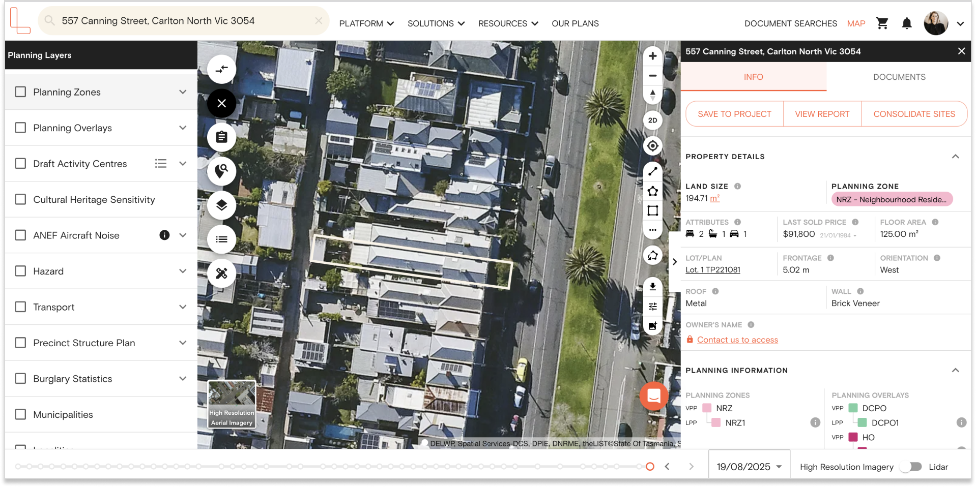Open the chat support bubble
This screenshot has width=976, height=487.
(654, 395)
